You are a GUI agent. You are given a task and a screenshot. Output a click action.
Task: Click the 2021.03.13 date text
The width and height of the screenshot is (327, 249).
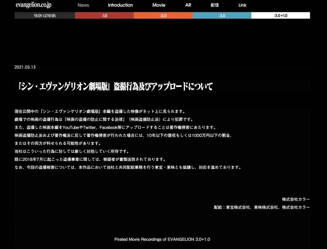pos(25,67)
